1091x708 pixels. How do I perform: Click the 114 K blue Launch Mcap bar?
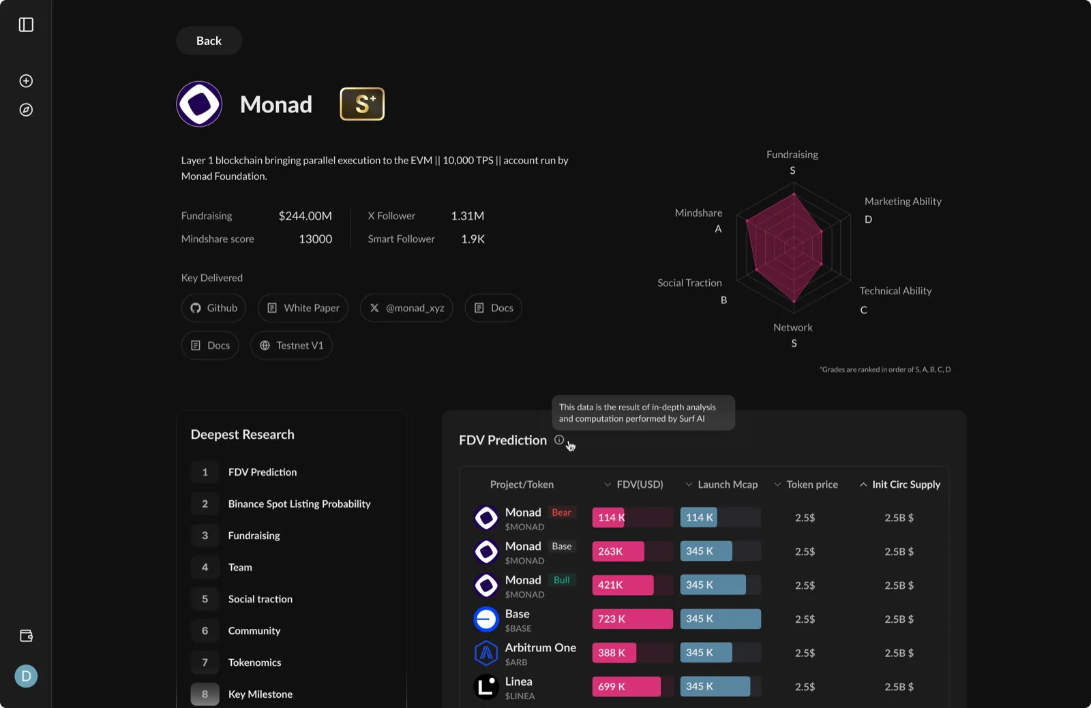[x=698, y=518]
